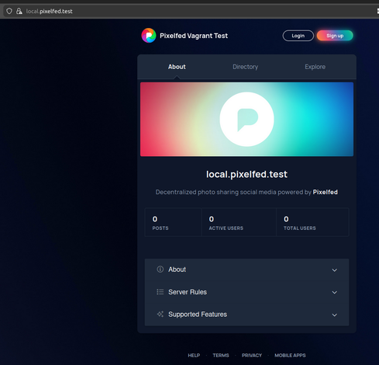Open the Privacy footer link
This screenshot has width=379, height=365.
[x=252, y=356]
